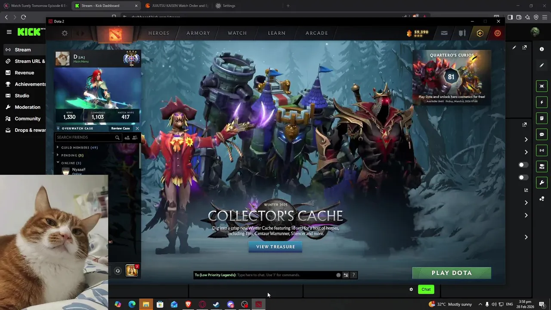Open the Watch tab

pyautogui.click(x=237, y=33)
